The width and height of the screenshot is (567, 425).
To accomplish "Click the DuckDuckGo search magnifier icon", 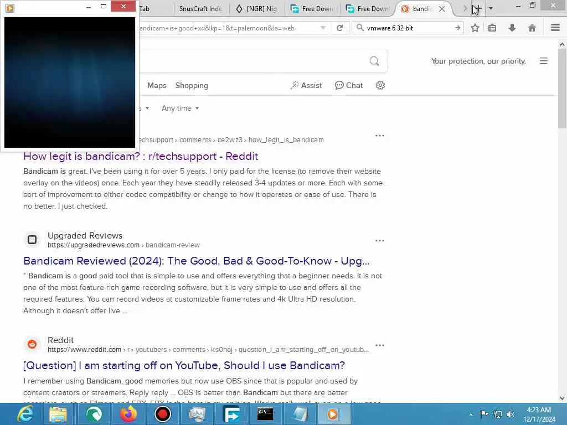I will tap(374, 61).
